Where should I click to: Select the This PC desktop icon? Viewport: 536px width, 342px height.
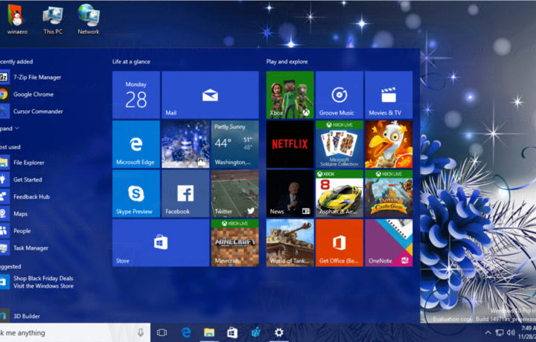click(53, 21)
